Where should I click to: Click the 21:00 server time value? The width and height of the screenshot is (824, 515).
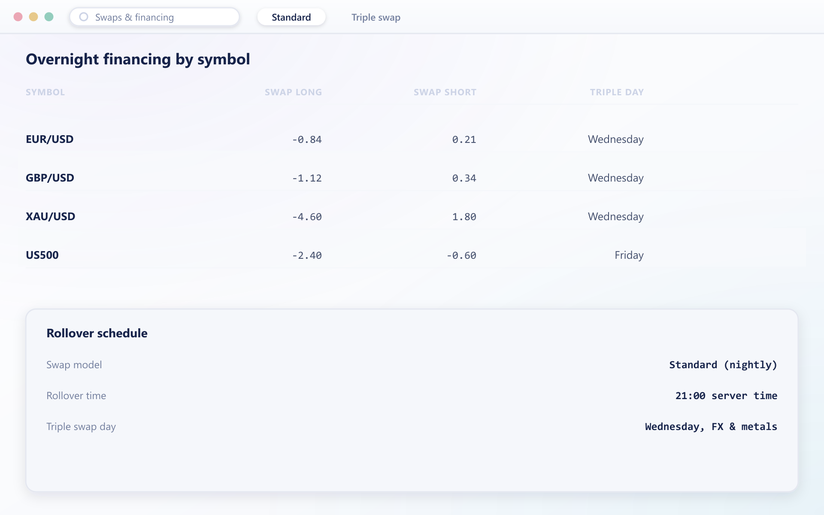pos(726,396)
